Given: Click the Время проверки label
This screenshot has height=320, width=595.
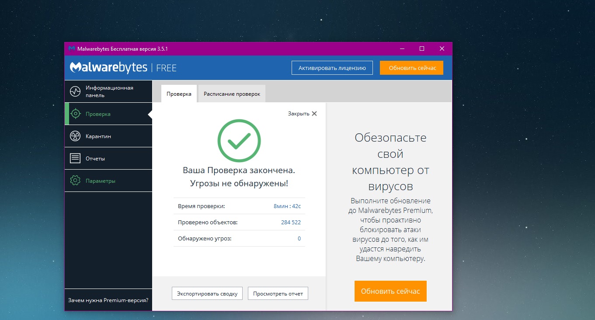Looking at the screenshot, I should click(x=201, y=206).
